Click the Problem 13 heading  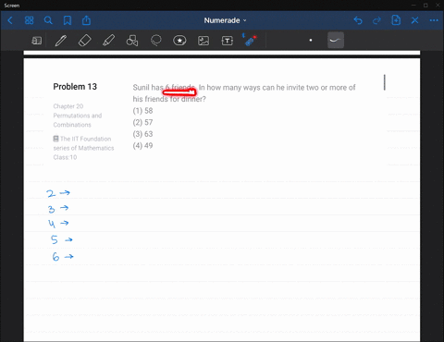coord(75,87)
